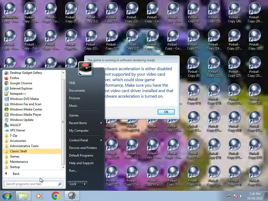The width and height of the screenshot is (268, 201).
Task: Launch Chrome from the taskbar
Action: pyautogui.click(x=55, y=196)
